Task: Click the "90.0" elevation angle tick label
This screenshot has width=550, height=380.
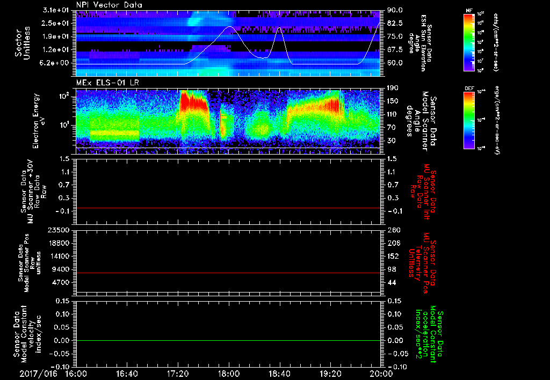Action: pos(395,10)
